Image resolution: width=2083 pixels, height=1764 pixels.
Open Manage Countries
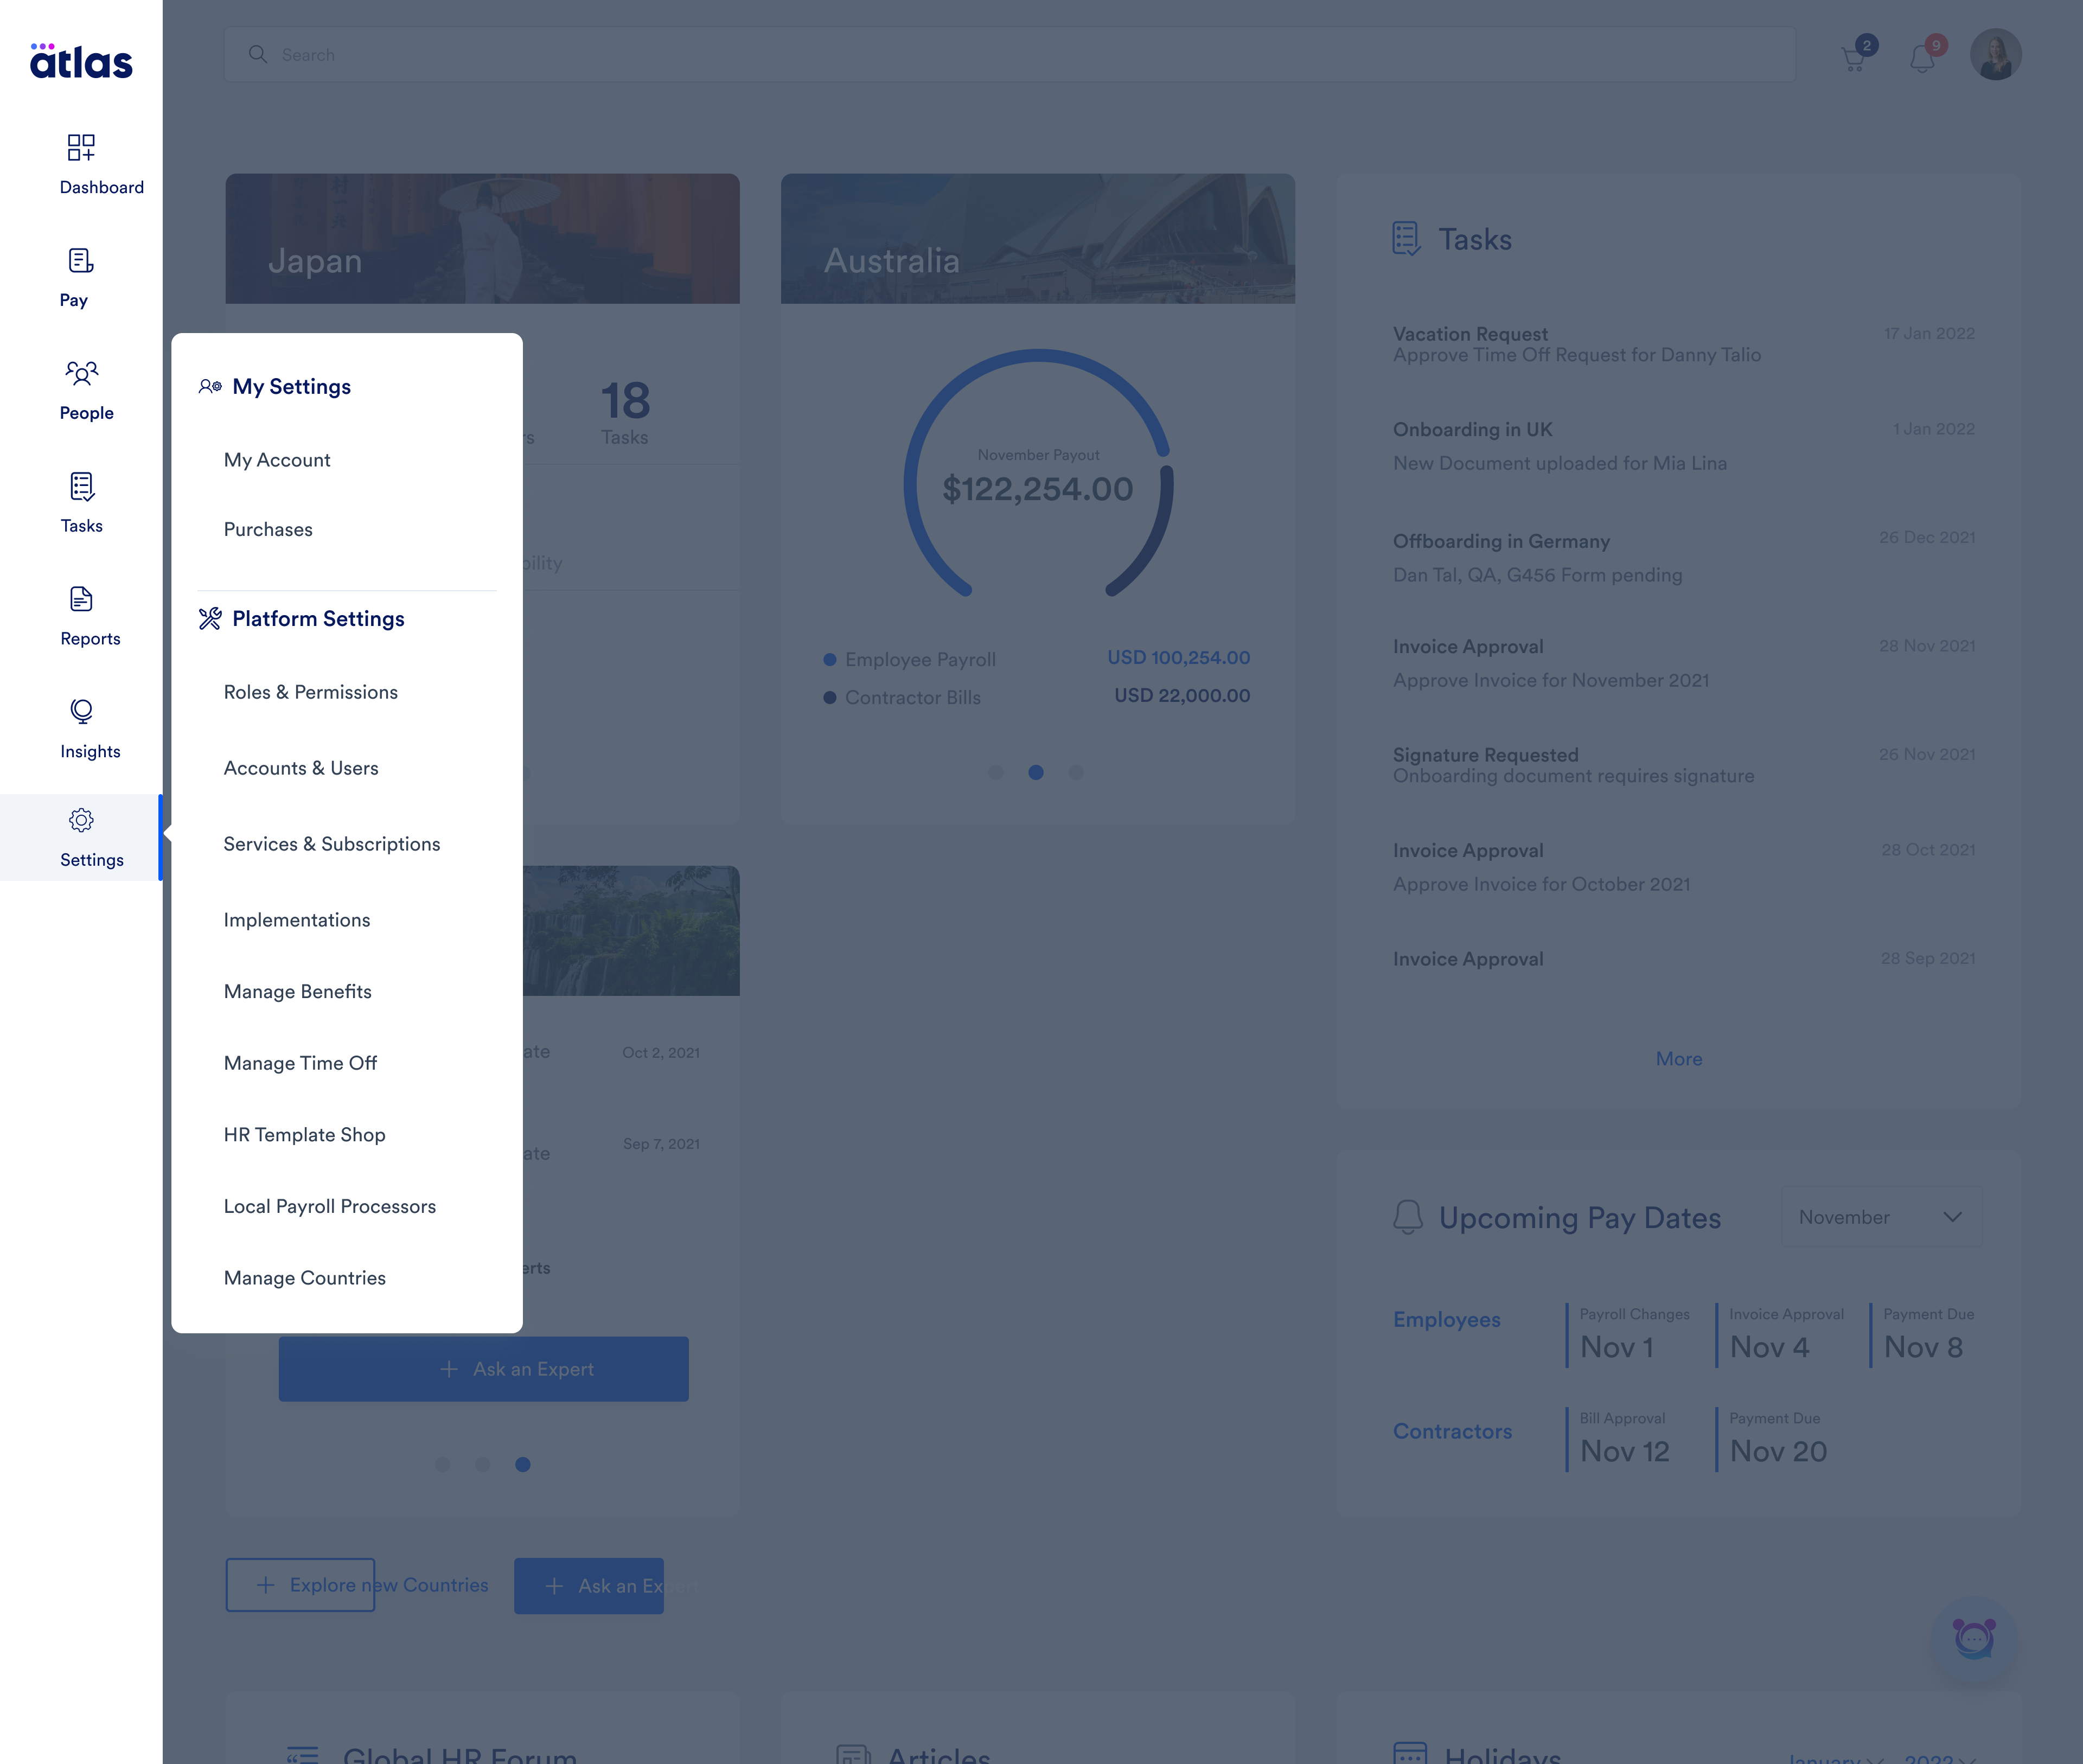pyautogui.click(x=305, y=1278)
